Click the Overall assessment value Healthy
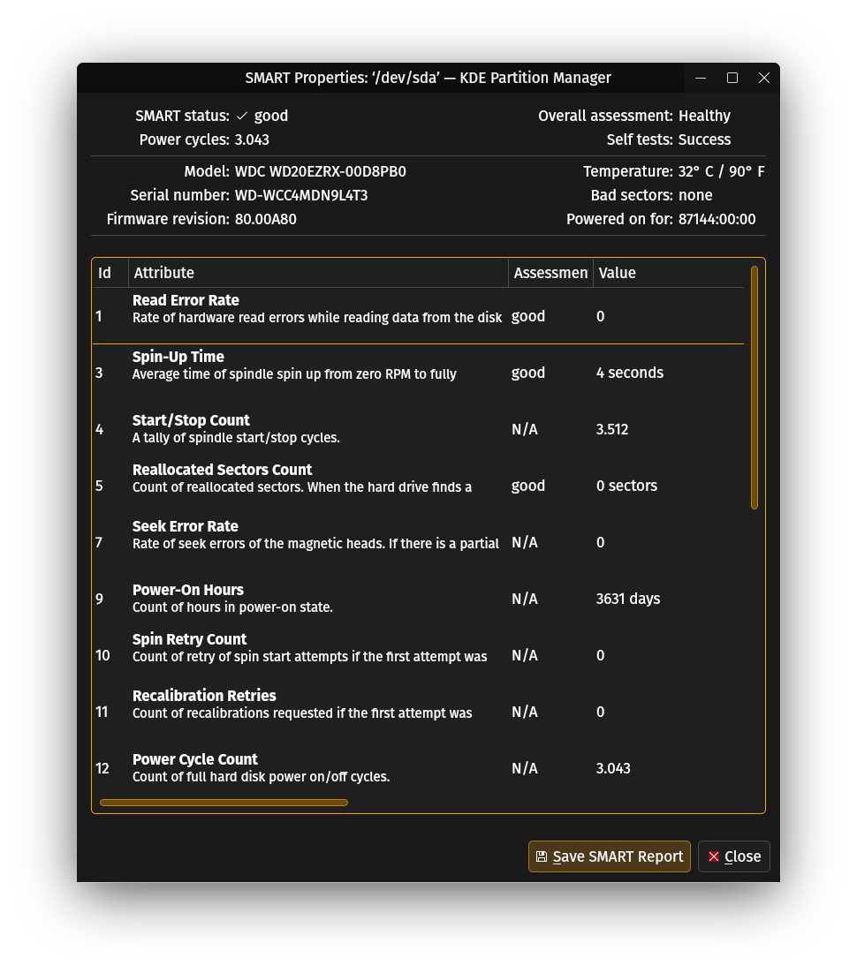This screenshot has width=857, height=973. [x=704, y=116]
